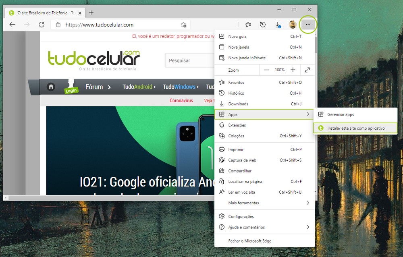This screenshot has height=257, width=403.
Task: Minimize the Edge window
Action: (279, 10)
